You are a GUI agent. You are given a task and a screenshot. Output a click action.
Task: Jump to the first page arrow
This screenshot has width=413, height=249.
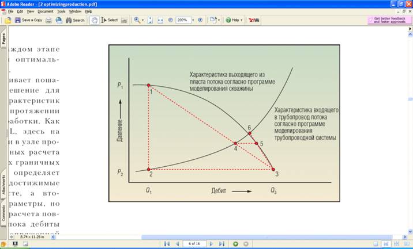pos(167,244)
